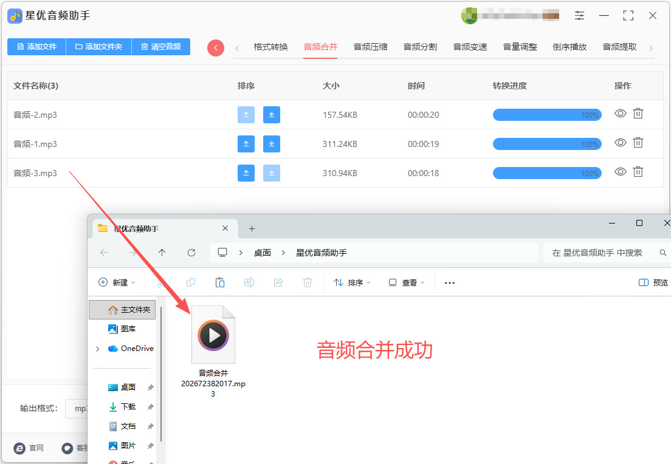Open the 查看 view dropdown
The height and width of the screenshot is (464, 671).
pos(406,282)
